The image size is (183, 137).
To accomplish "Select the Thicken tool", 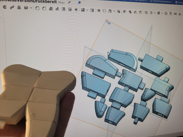I will 26,8.
